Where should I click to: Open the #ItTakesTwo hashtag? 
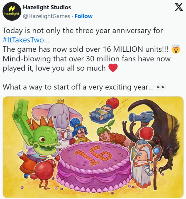tap(23, 40)
